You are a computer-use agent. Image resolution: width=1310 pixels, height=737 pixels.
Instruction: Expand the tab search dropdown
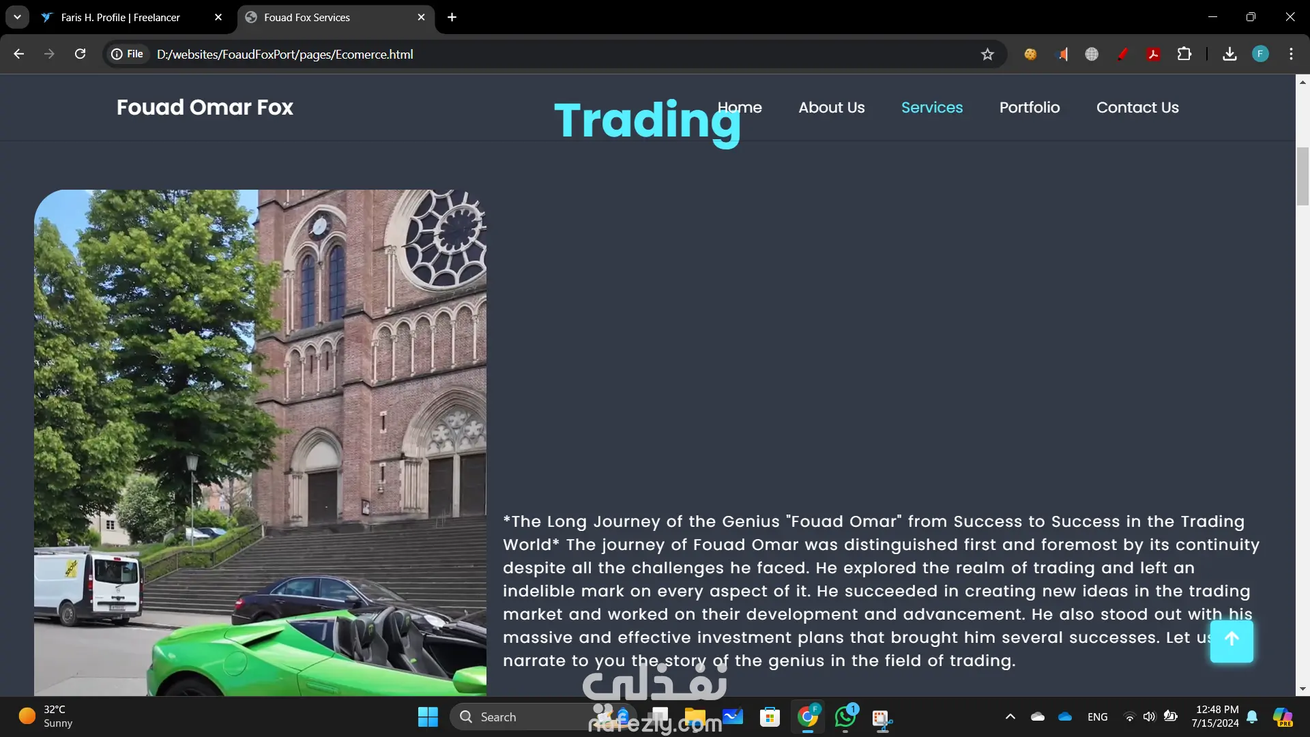point(17,17)
